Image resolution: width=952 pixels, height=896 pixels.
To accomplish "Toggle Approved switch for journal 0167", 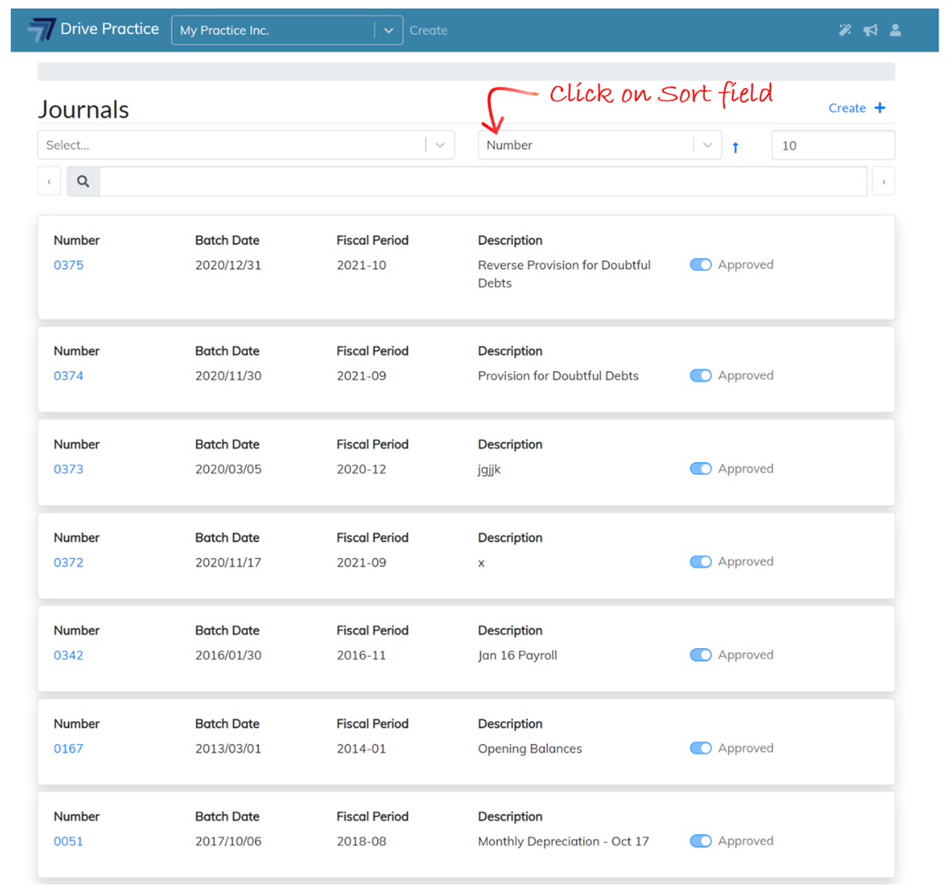I will 701,748.
